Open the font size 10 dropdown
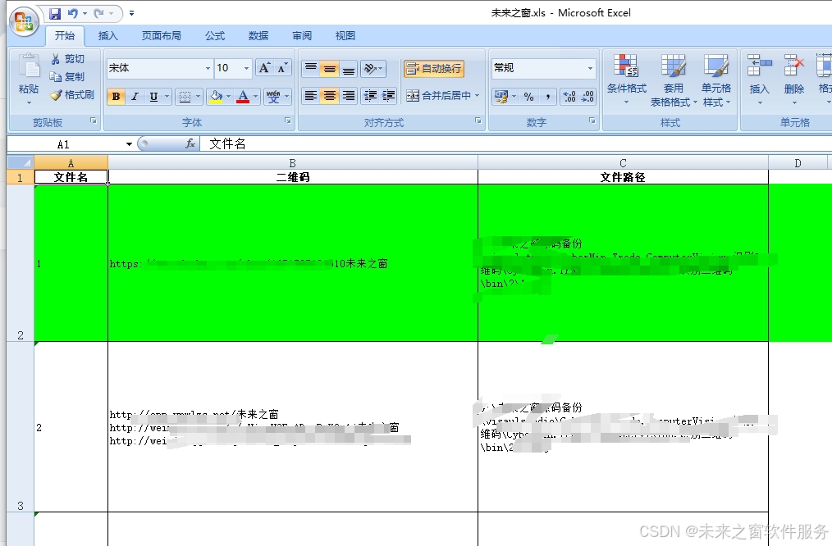 246,68
